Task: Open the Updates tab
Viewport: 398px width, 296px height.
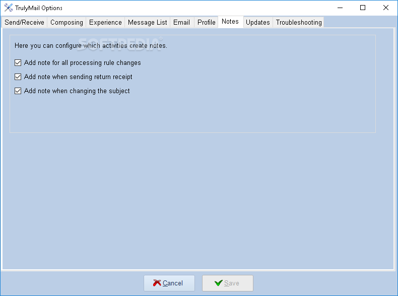Action: click(257, 22)
